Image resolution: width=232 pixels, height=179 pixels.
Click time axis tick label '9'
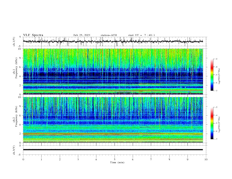(x=187, y=159)
